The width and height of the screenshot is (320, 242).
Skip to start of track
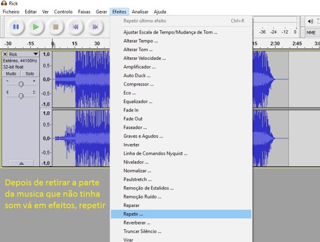tap(75, 27)
